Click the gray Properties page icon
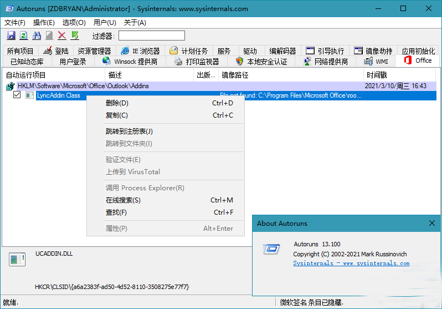This screenshot has height=309, width=442. pos(49,36)
